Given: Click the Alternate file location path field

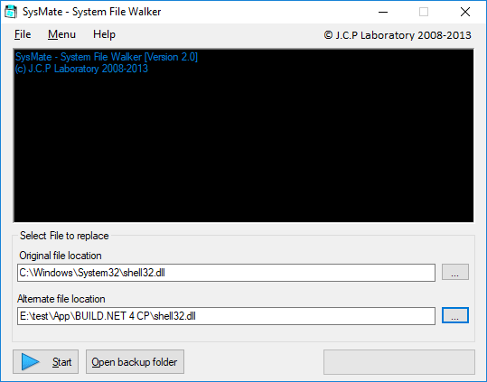Looking at the screenshot, I should 226,316.
